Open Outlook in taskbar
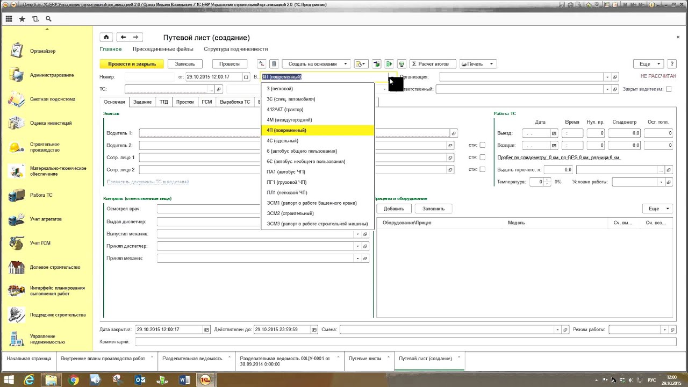This screenshot has width=688, height=387. [x=140, y=380]
